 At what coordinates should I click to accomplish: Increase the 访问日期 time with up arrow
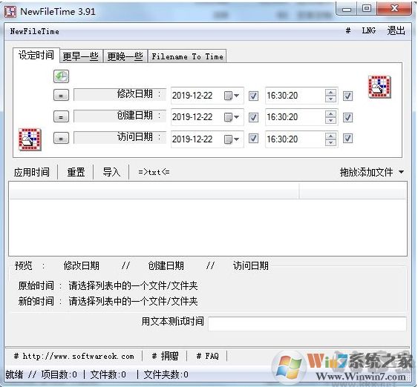(x=330, y=136)
